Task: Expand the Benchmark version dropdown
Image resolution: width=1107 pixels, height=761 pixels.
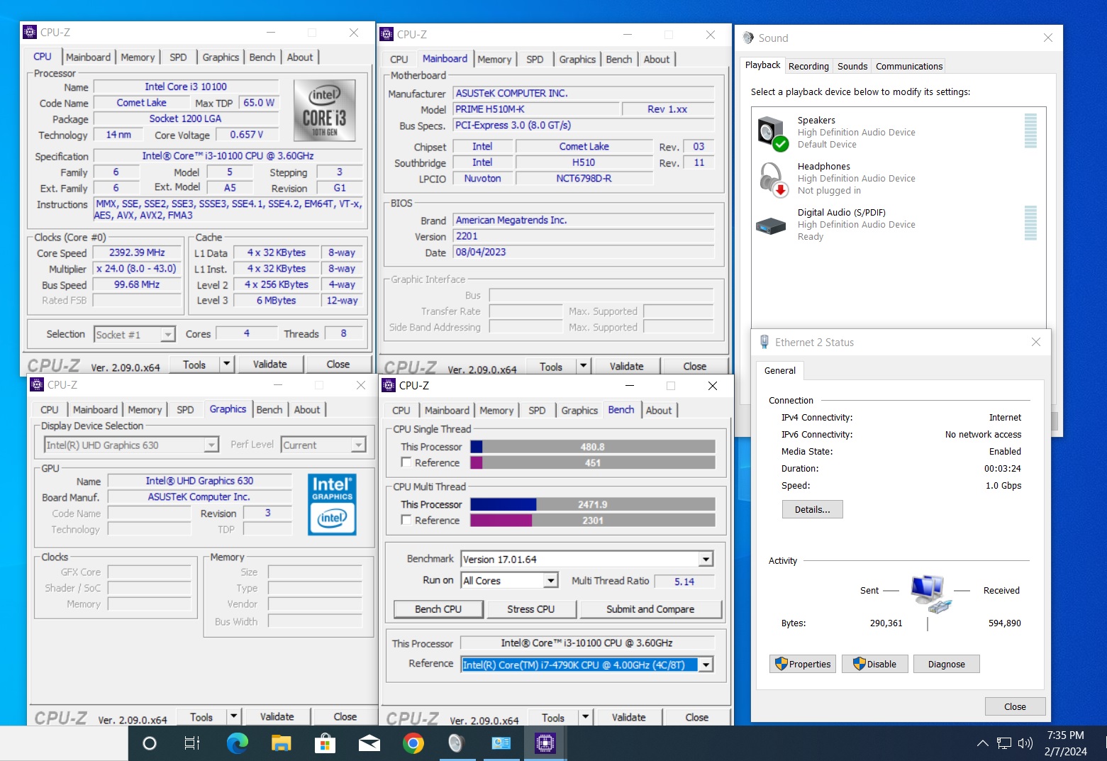Action: [x=706, y=560]
